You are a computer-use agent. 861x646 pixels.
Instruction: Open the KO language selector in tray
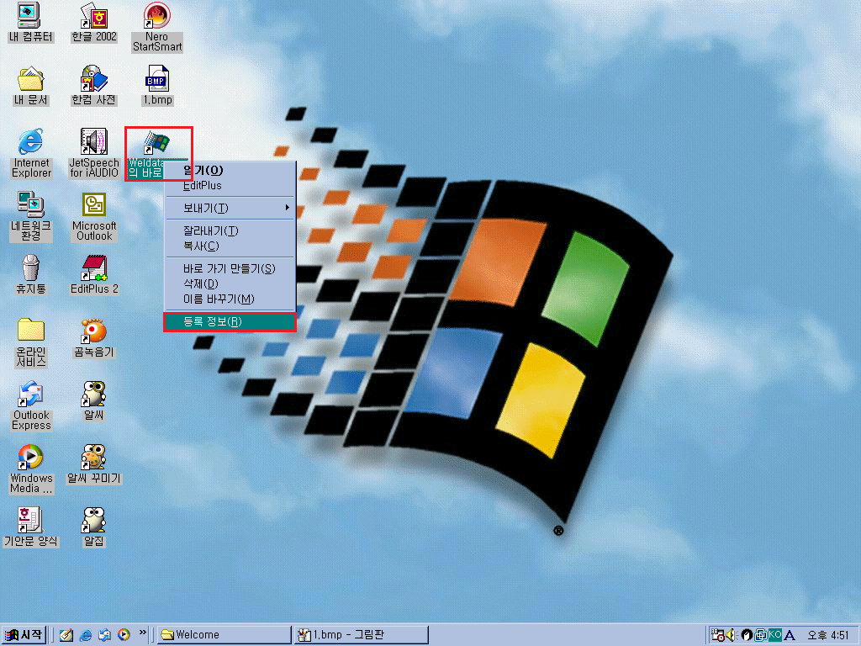coord(774,635)
